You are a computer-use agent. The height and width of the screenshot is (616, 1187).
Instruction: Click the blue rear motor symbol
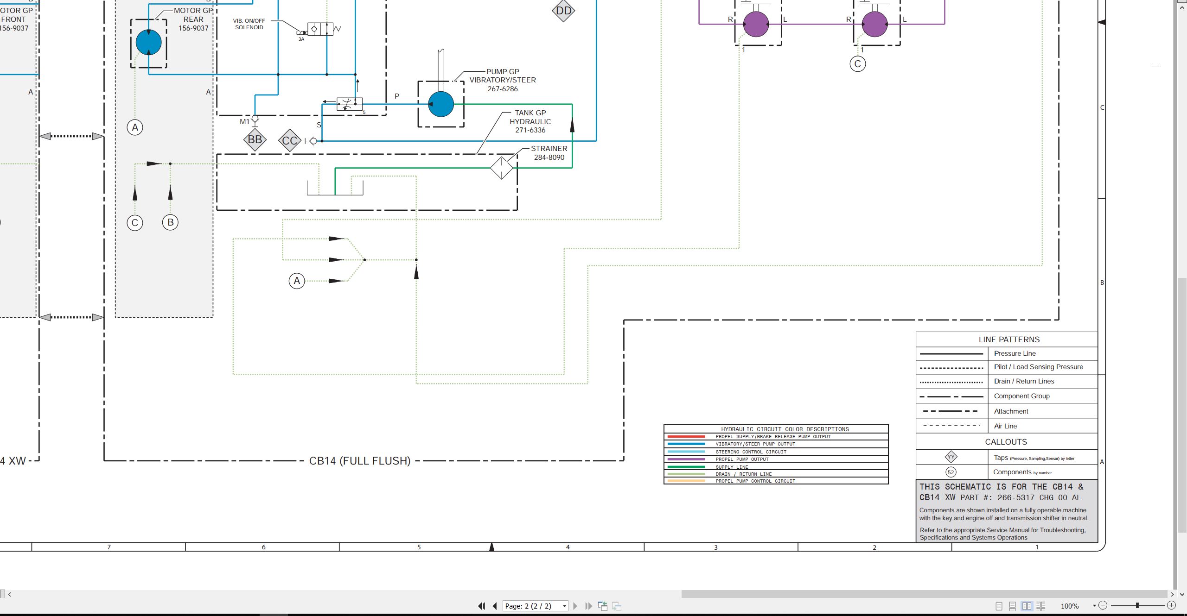(148, 43)
